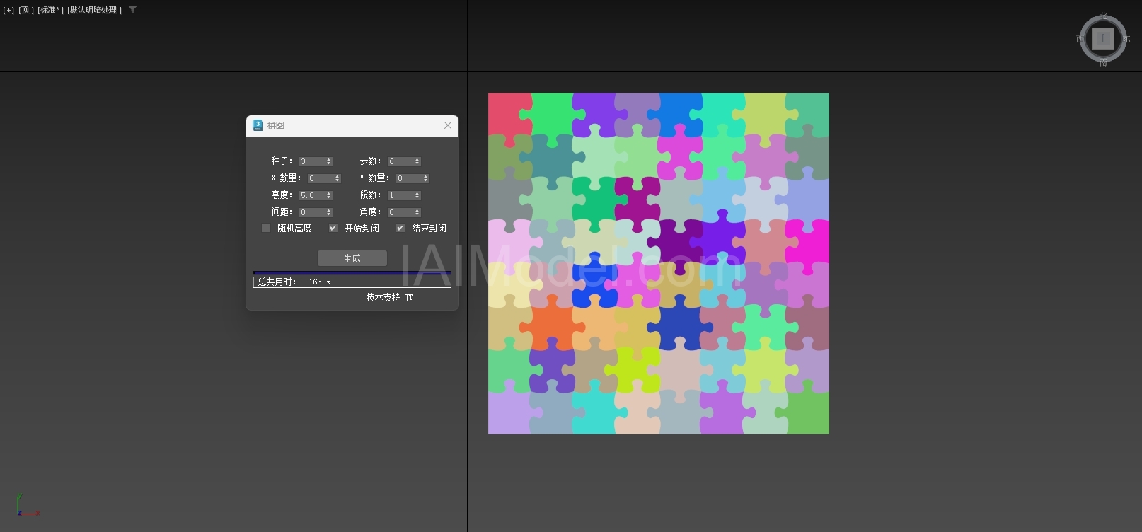Click the ViewCube top face
The image size is (1142, 532).
tap(1103, 39)
